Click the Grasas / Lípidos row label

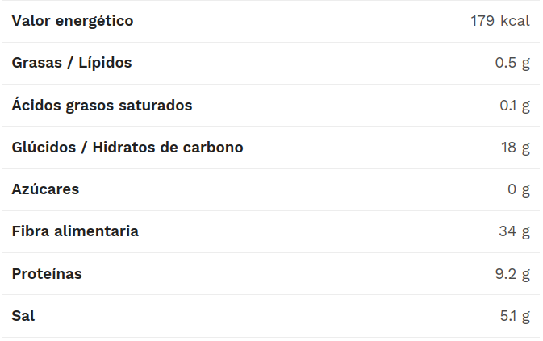[x=72, y=63]
